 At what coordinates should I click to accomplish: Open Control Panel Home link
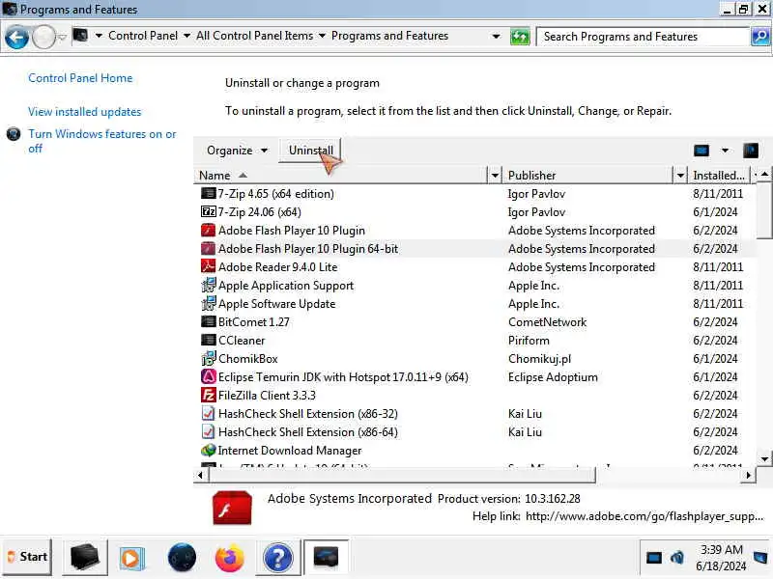[80, 78]
